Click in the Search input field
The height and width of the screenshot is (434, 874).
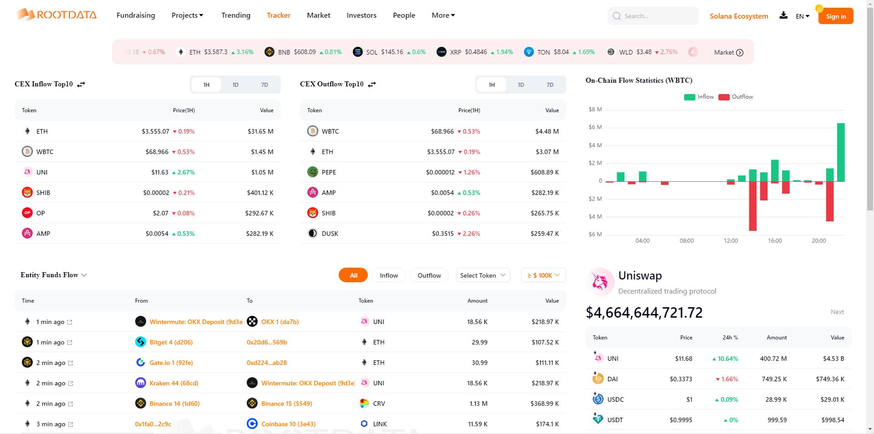click(653, 16)
